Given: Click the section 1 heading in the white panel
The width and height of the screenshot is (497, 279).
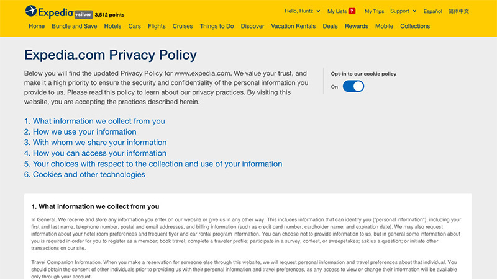Looking at the screenshot, I should 95,206.
